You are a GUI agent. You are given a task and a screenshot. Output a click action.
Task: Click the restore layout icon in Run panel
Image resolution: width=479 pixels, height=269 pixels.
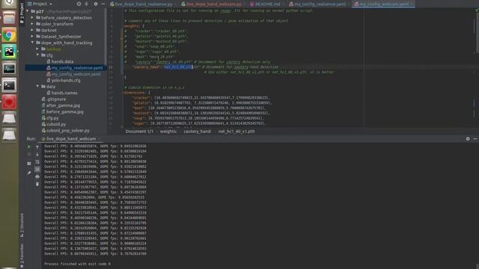29,164
